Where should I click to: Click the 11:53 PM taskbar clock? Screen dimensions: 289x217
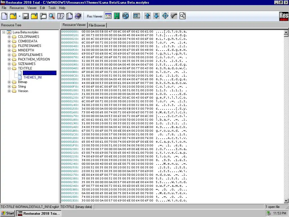tap(280, 213)
